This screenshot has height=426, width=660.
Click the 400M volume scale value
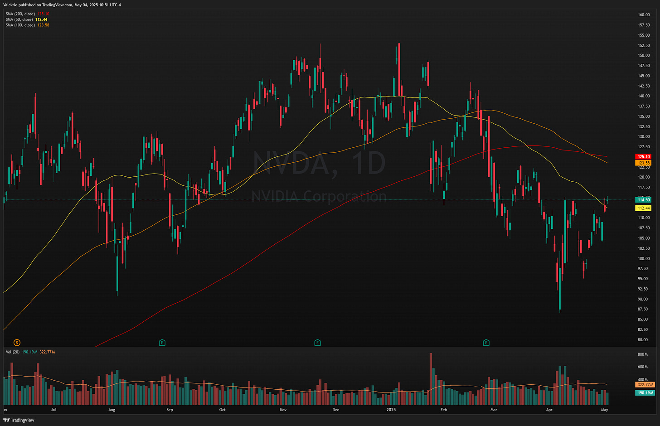pos(643,380)
